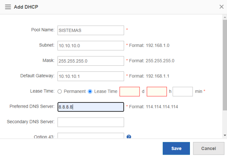
Task: Click the vertical scrollbar thumb
Action: (225, 65)
